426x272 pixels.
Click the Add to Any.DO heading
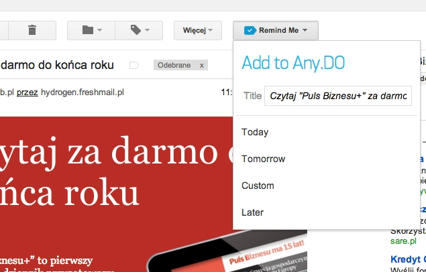(x=293, y=63)
